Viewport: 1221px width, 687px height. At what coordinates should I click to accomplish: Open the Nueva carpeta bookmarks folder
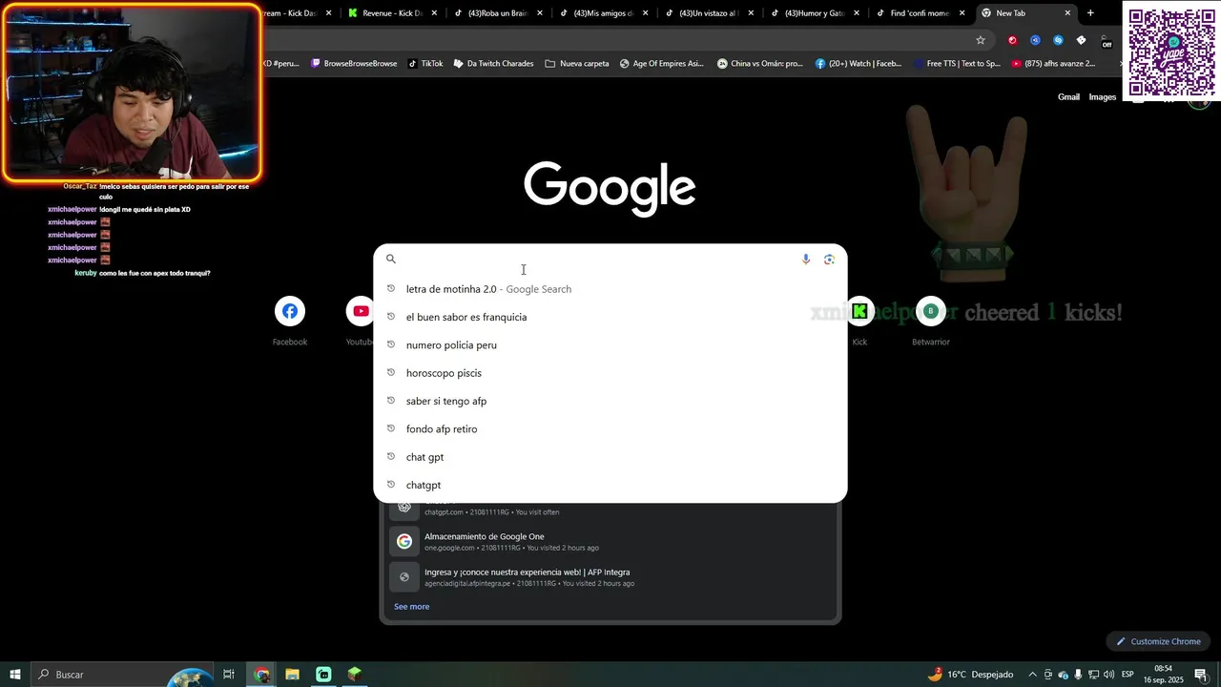[x=577, y=64]
